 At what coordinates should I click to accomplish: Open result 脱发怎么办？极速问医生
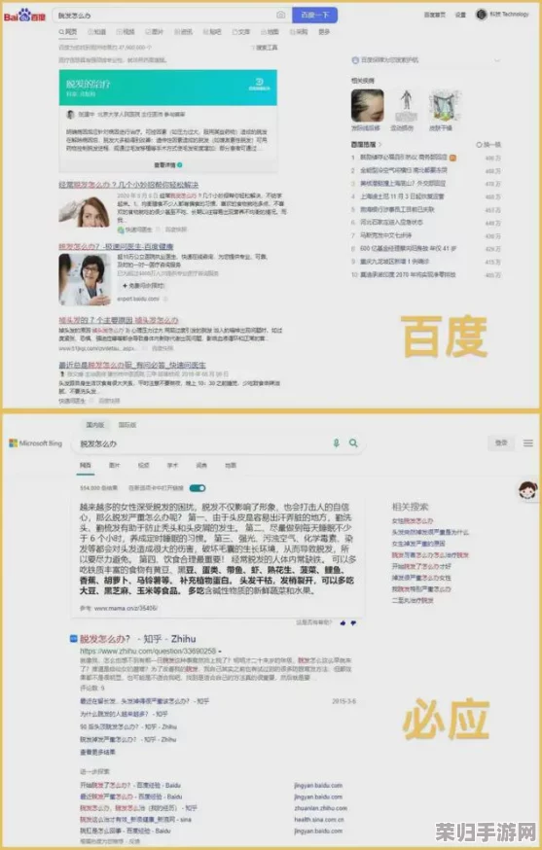[x=116, y=247]
